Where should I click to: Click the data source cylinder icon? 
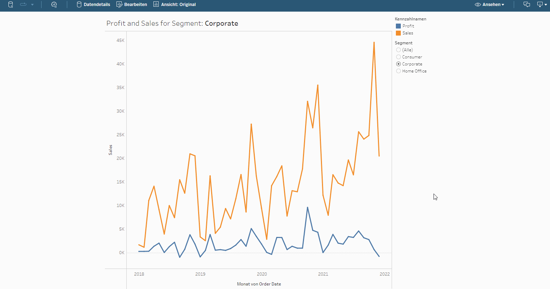click(10, 5)
